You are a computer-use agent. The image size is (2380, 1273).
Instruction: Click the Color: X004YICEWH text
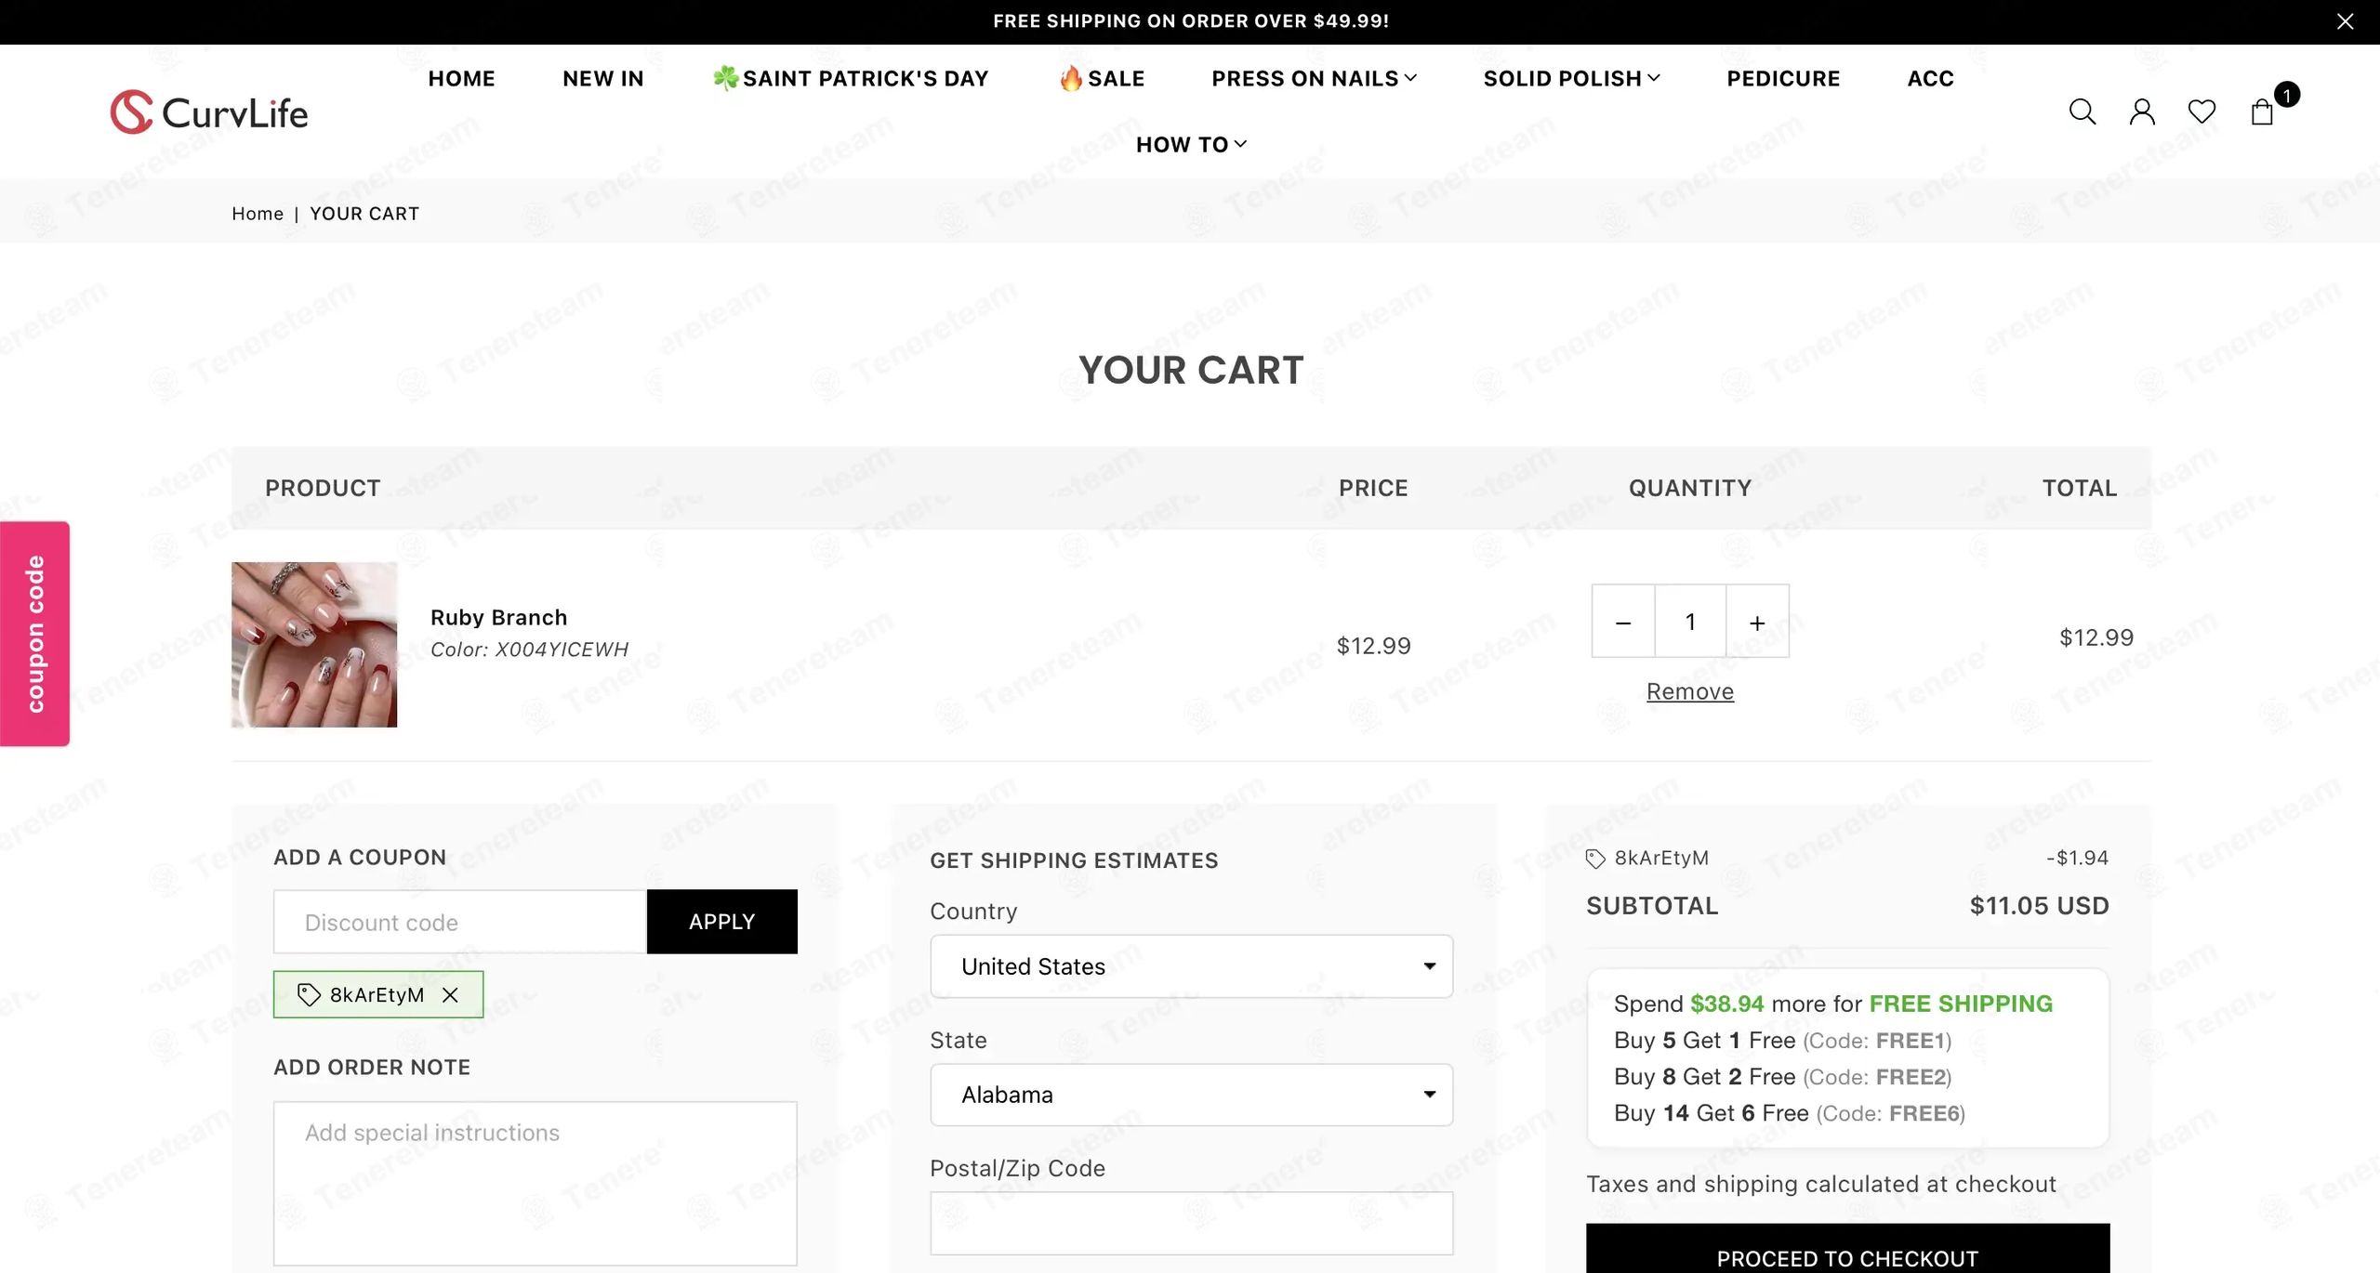529,650
